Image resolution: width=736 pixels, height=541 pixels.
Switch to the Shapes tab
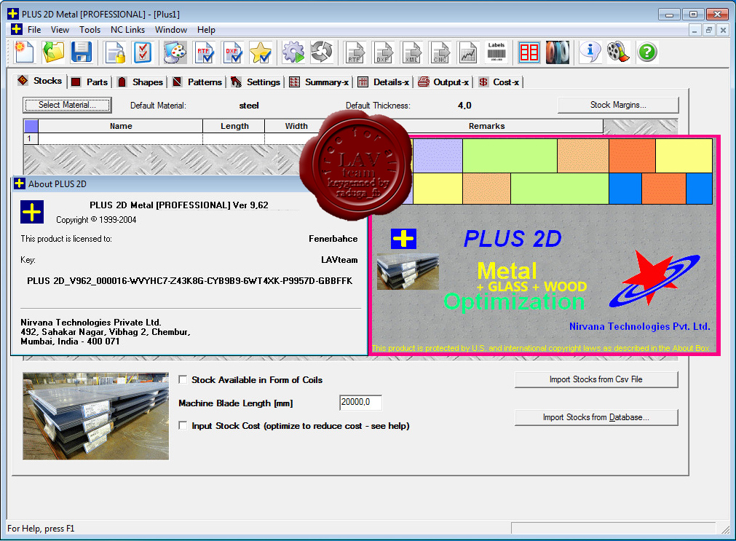141,82
